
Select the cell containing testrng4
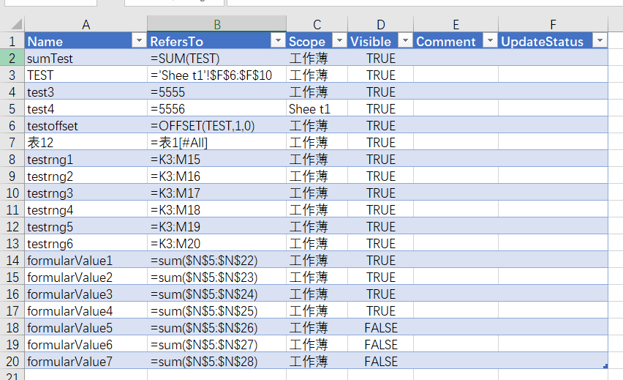coord(86,209)
